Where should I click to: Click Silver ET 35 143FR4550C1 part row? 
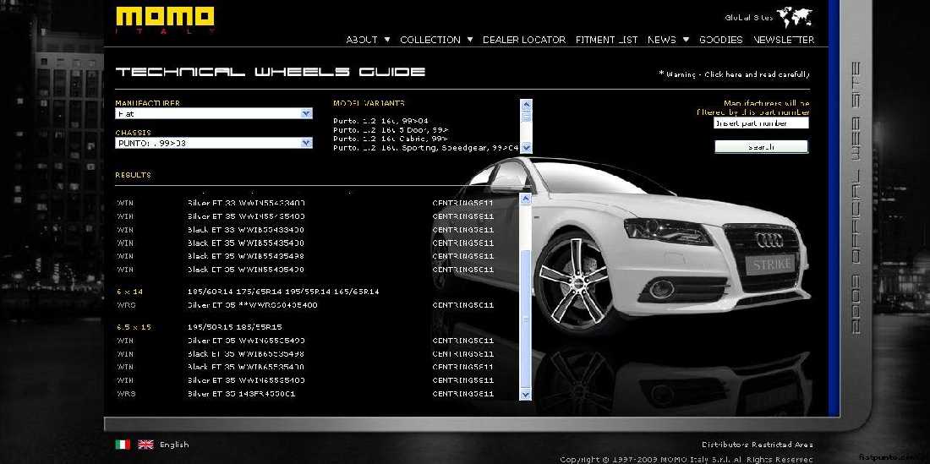tap(305, 394)
